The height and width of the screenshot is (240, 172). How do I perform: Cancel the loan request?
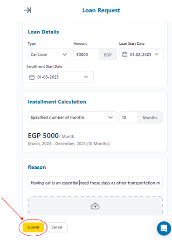click(57, 227)
